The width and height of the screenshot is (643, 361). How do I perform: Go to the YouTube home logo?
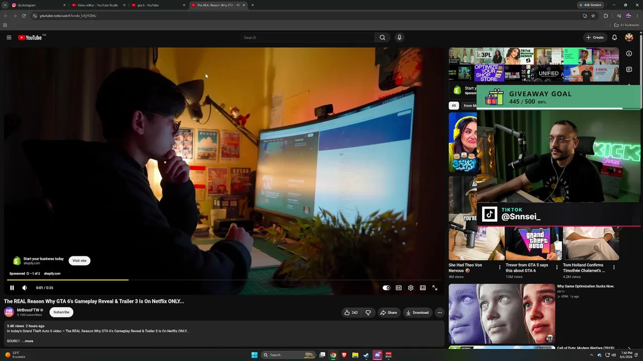click(x=30, y=38)
